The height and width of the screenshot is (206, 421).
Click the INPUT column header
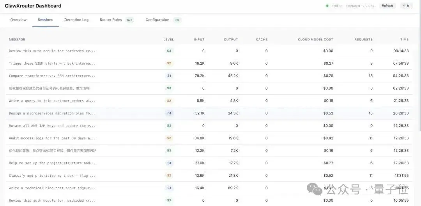pos(199,39)
